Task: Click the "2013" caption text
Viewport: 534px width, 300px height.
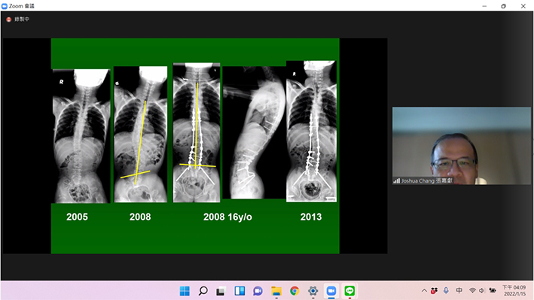Action: point(311,217)
